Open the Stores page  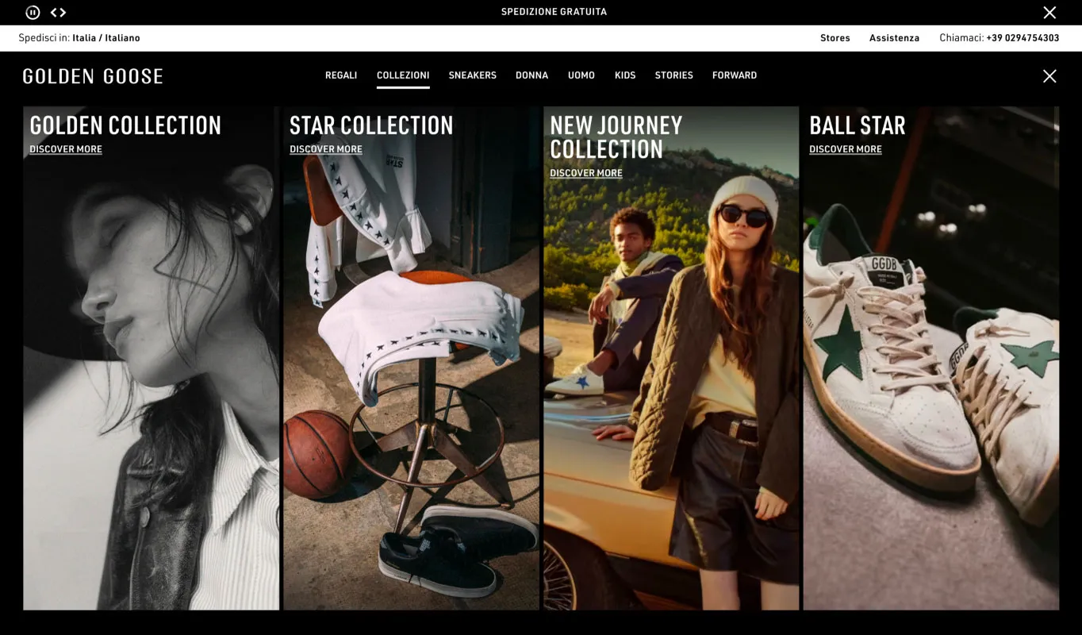tap(835, 37)
